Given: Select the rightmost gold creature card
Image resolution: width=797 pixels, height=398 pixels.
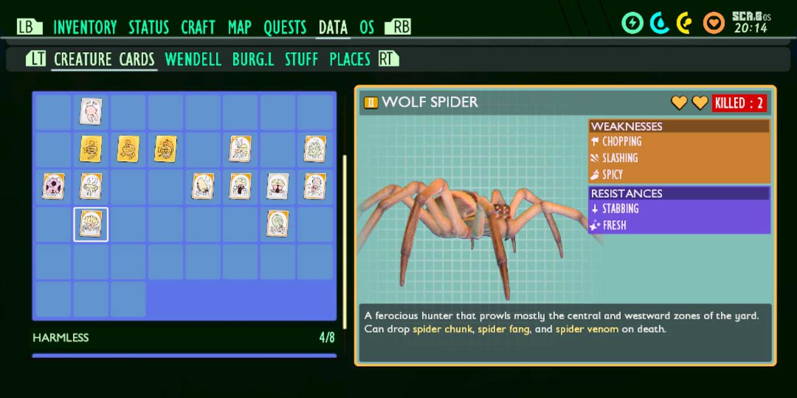Looking at the screenshot, I should (166, 149).
